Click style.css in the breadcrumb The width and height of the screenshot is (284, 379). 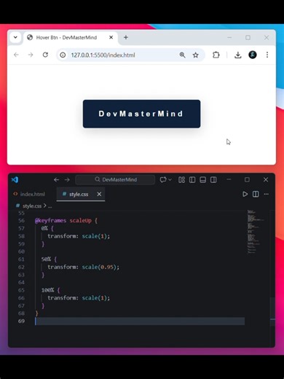[x=32, y=206]
